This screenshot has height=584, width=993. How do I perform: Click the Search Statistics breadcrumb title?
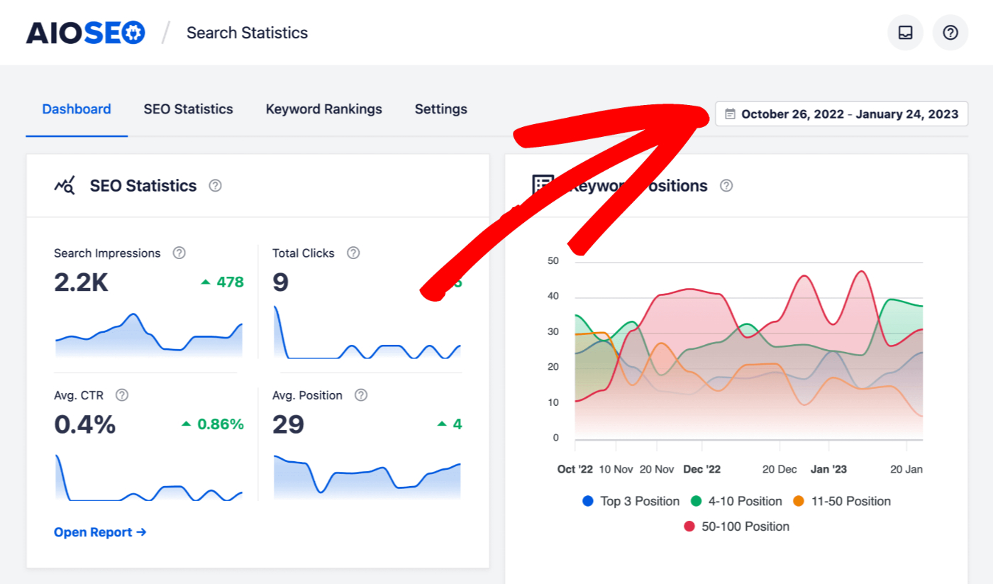247,33
